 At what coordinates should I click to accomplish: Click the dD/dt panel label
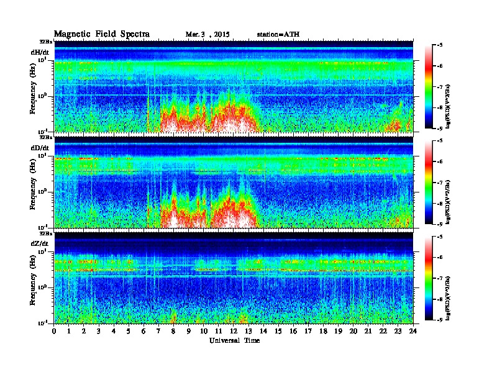(x=40, y=148)
